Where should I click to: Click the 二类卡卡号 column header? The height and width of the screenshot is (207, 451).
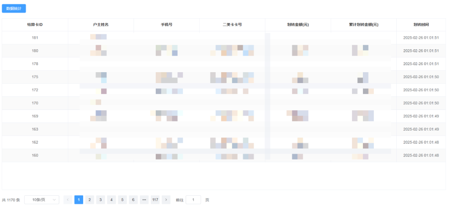232,25
